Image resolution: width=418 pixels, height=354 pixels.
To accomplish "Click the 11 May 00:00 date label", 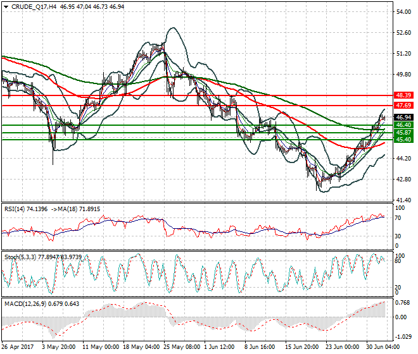I will tap(101, 347).
